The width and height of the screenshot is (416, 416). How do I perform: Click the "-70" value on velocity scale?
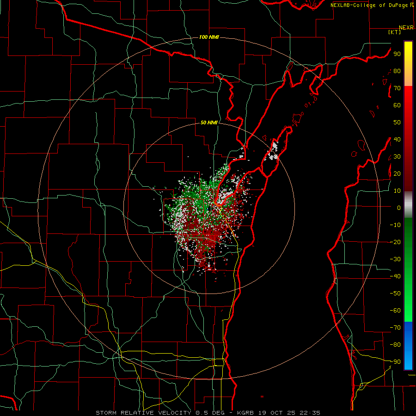coord(395,327)
